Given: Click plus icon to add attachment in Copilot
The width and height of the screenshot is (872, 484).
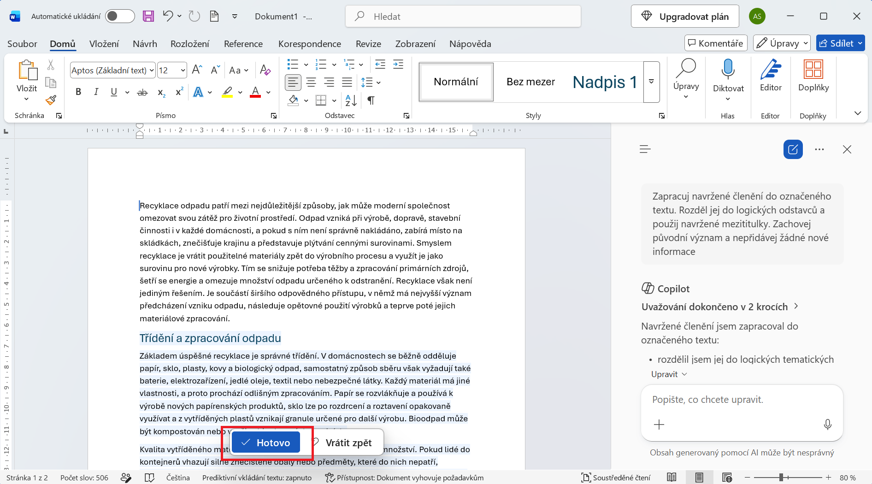Looking at the screenshot, I should tap(659, 425).
